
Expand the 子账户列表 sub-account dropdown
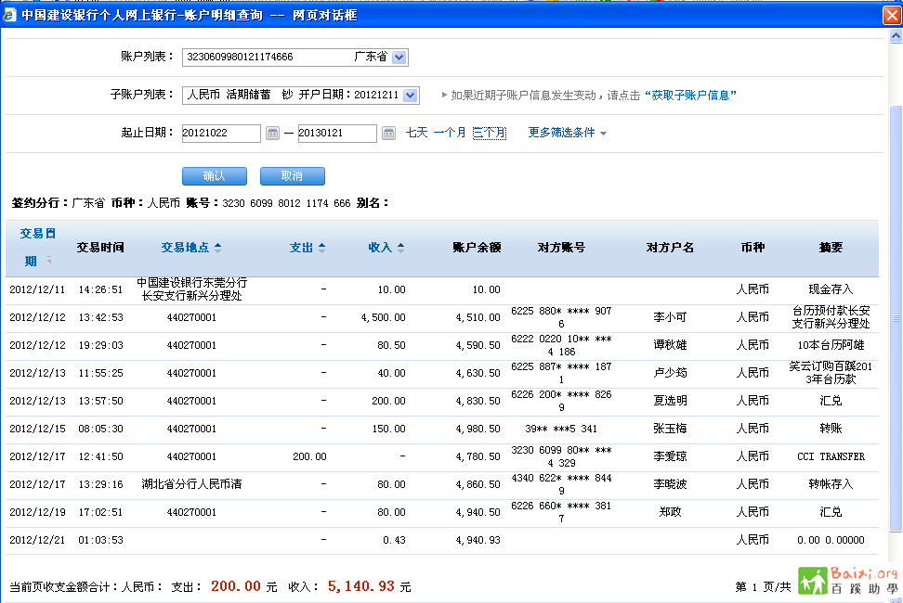tap(410, 96)
